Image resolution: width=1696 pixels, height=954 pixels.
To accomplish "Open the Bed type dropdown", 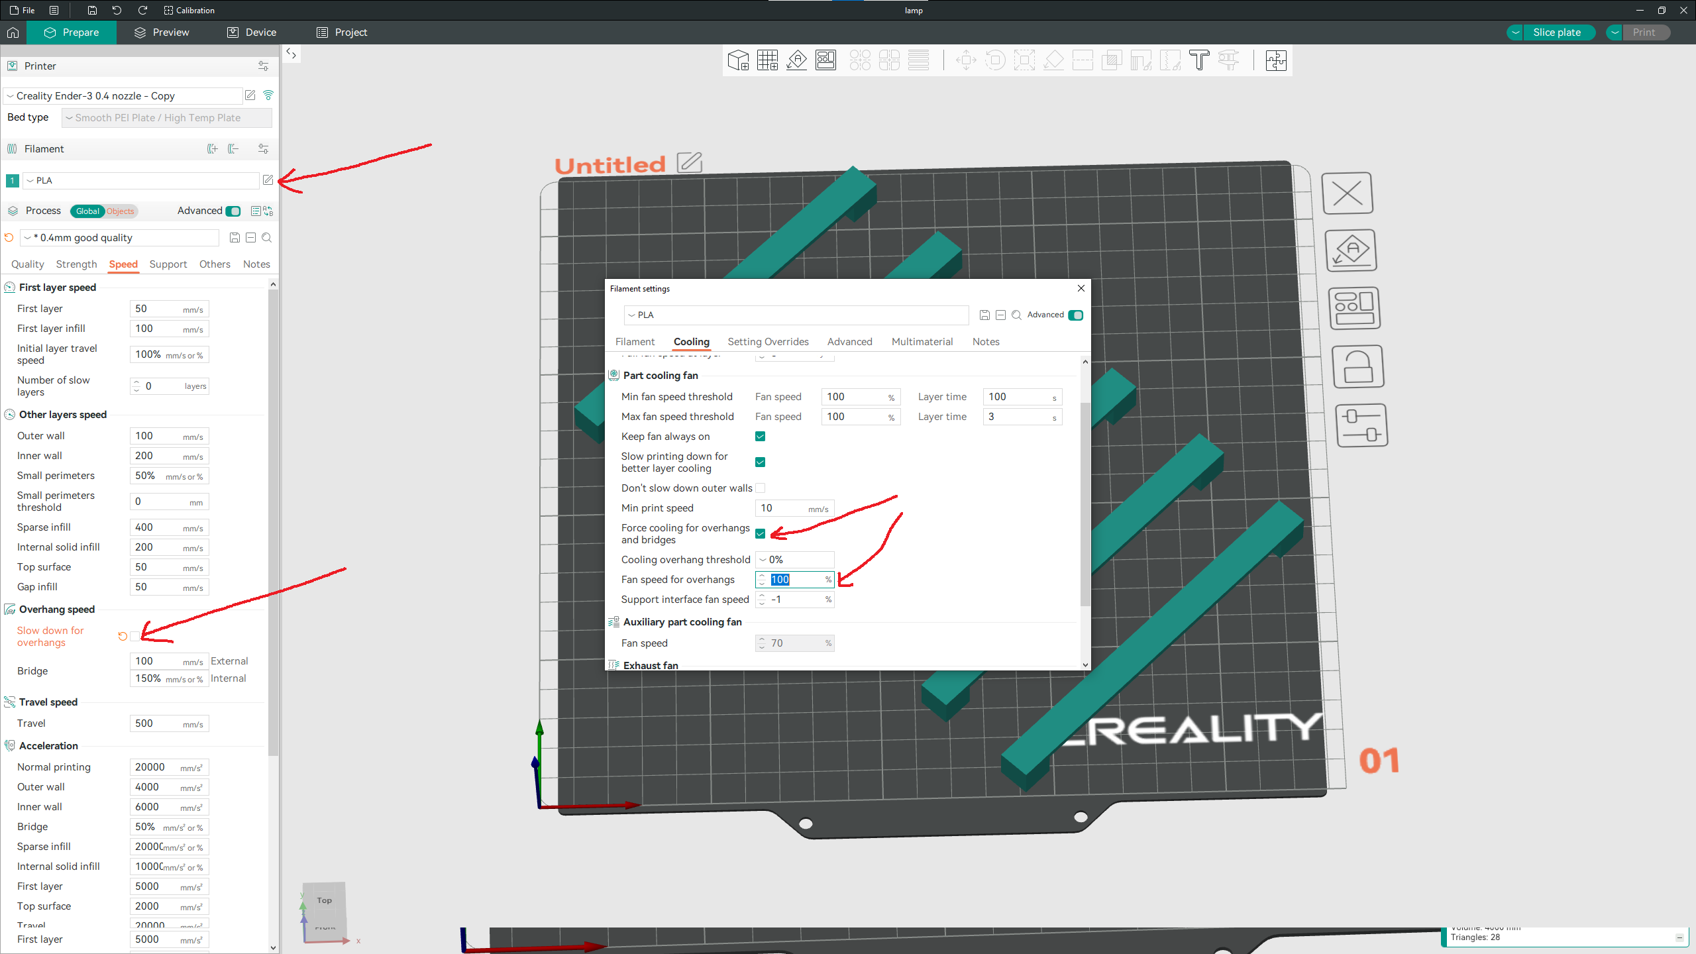I will (x=167, y=118).
